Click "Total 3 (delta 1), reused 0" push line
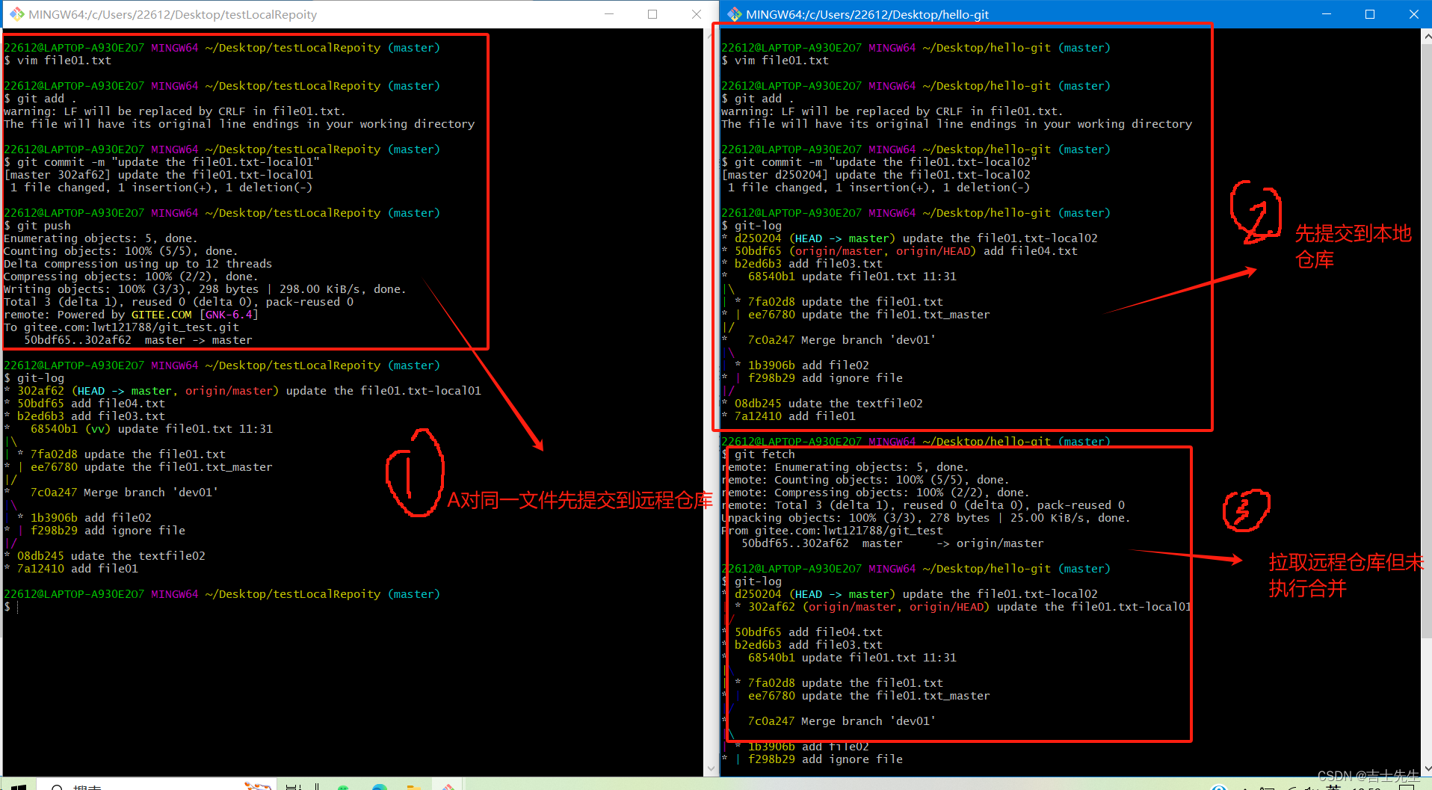1432x790 pixels. [x=179, y=302]
